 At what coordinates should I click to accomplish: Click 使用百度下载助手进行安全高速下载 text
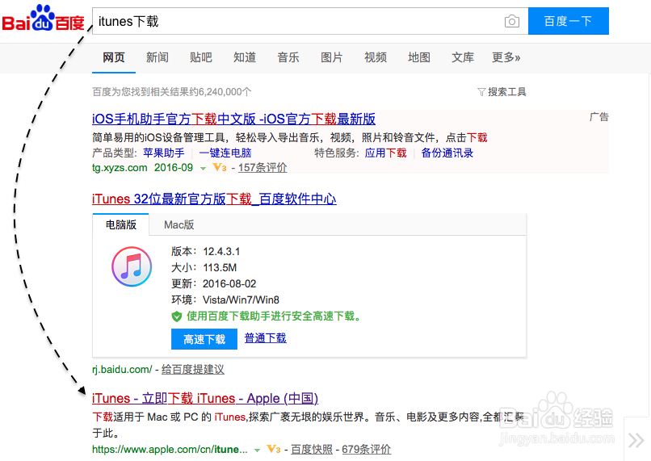[x=274, y=316]
